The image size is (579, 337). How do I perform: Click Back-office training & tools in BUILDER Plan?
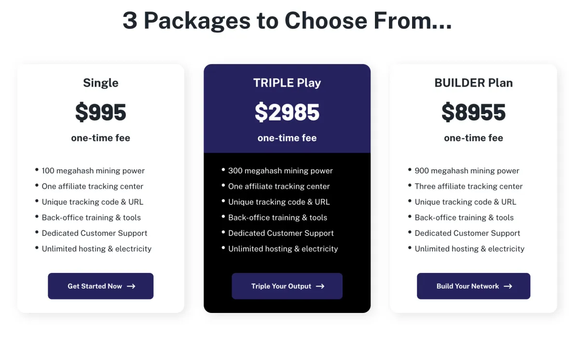pos(464,218)
